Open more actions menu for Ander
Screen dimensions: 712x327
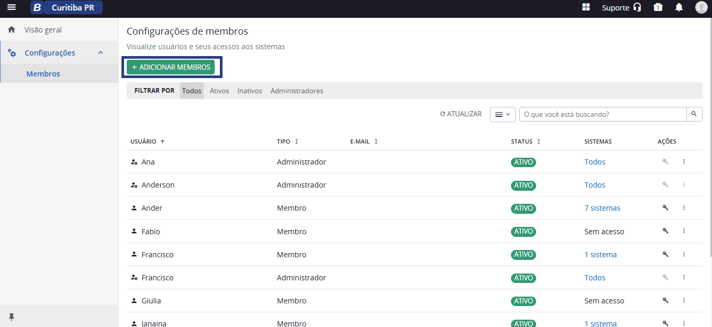(x=684, y=208)
